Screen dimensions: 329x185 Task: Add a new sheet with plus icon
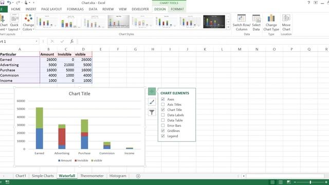138,176
